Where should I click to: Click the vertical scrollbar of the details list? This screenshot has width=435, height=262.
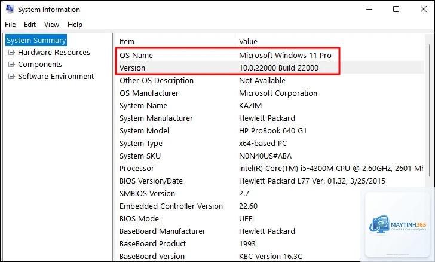tap(430, 111)
